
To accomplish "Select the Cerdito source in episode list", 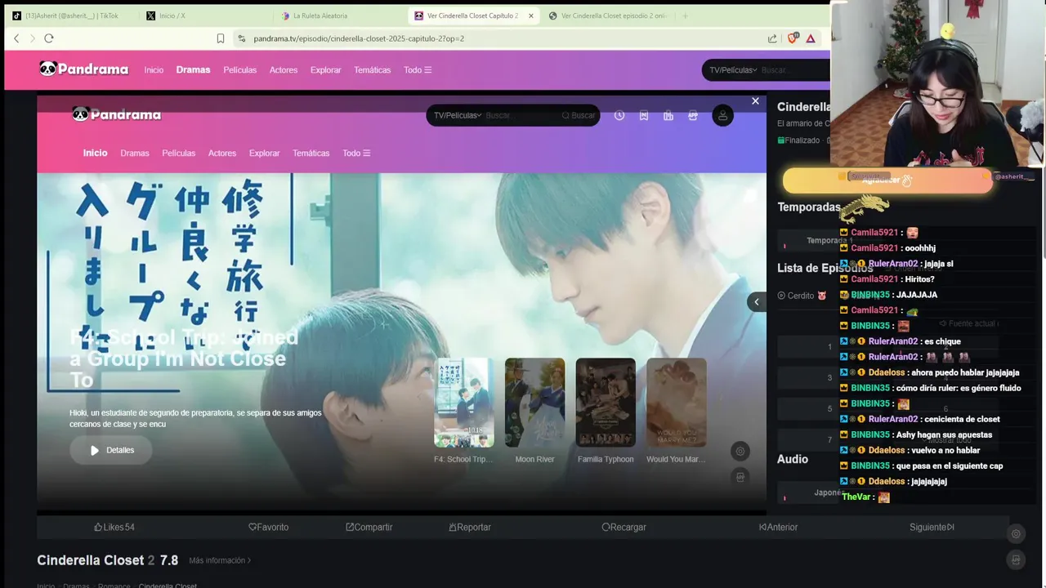I will coord(802,296).
